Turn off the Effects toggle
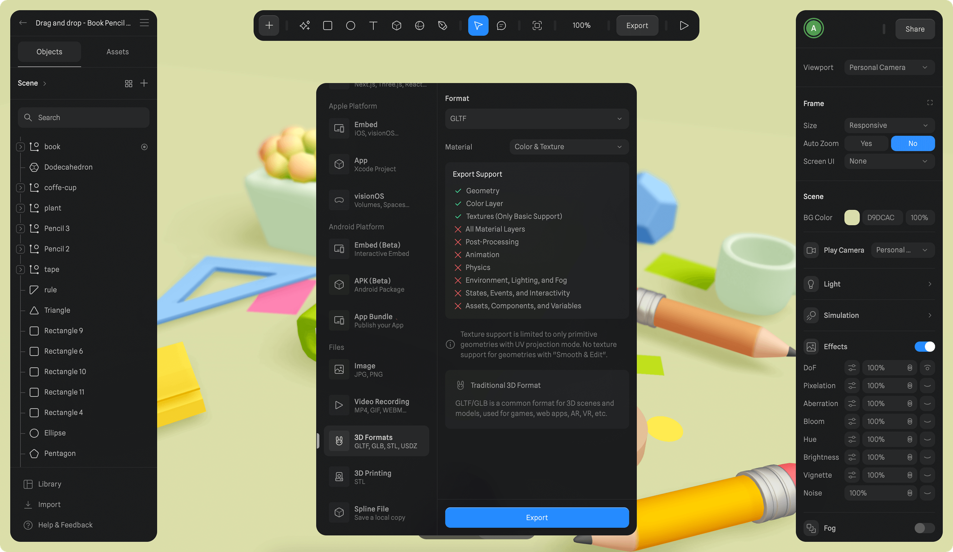 click(924, 347)
